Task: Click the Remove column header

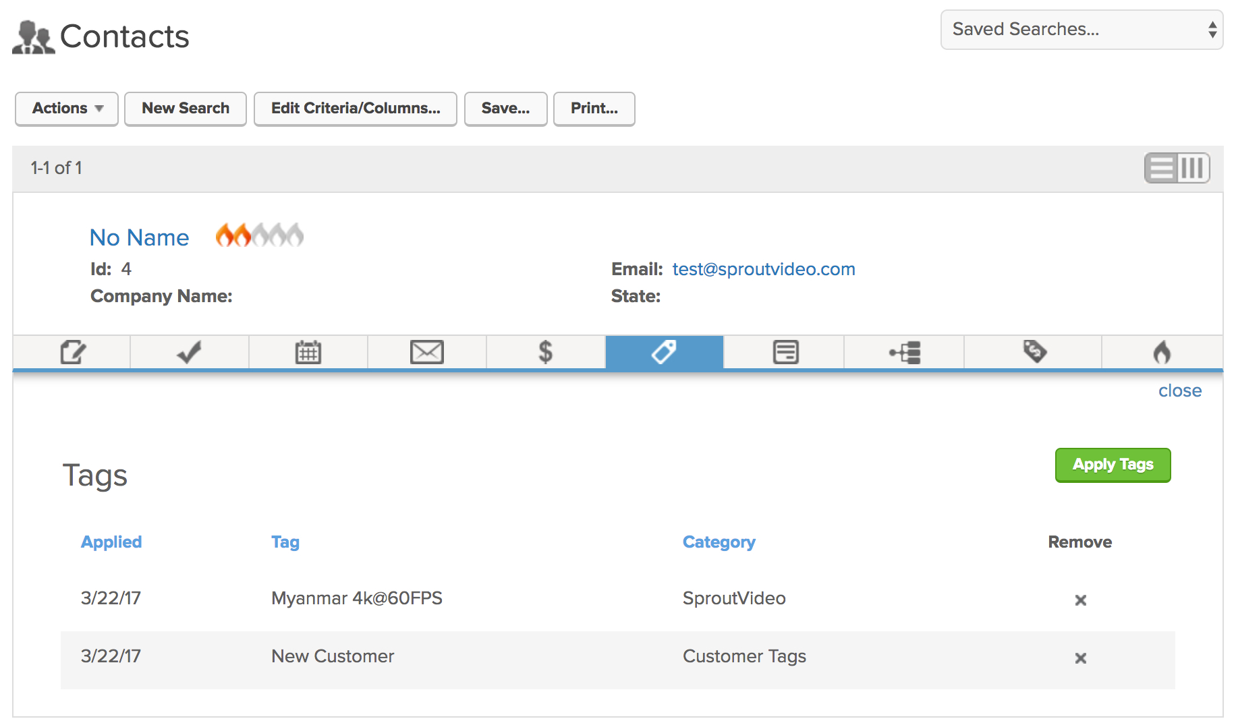Action: click(1079, 542)
